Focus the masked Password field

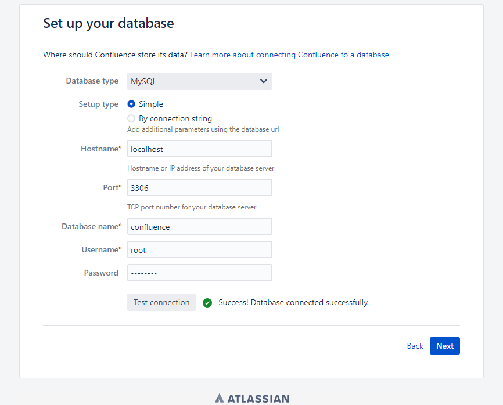pyautogui.click(x=200, y=273)
